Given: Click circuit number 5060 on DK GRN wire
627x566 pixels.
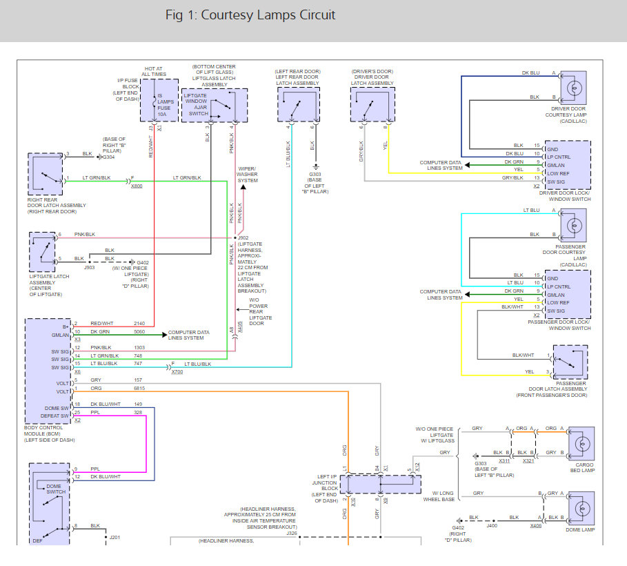Looking at the screenshot, I should 139,332.
